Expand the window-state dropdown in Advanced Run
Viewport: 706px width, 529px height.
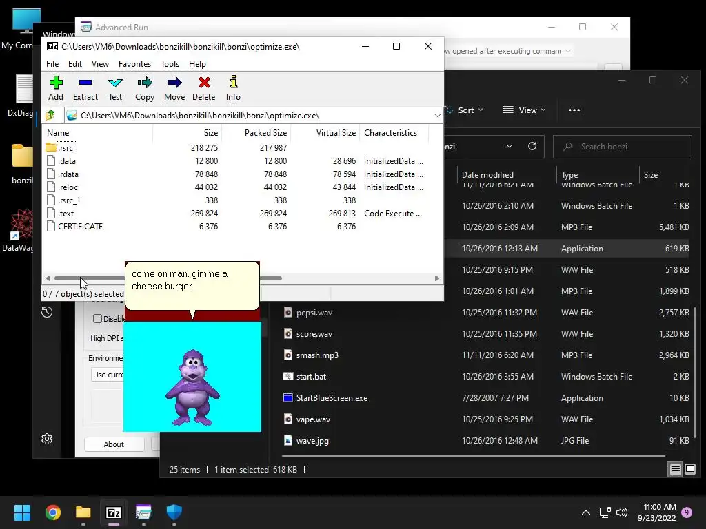tap(568, 51)
